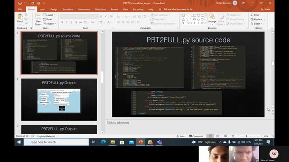Image resolution: width=289 pixels, height=162 pixels.
Task: Expand the shapes gallery More arrow
Action: click(206, 23)
